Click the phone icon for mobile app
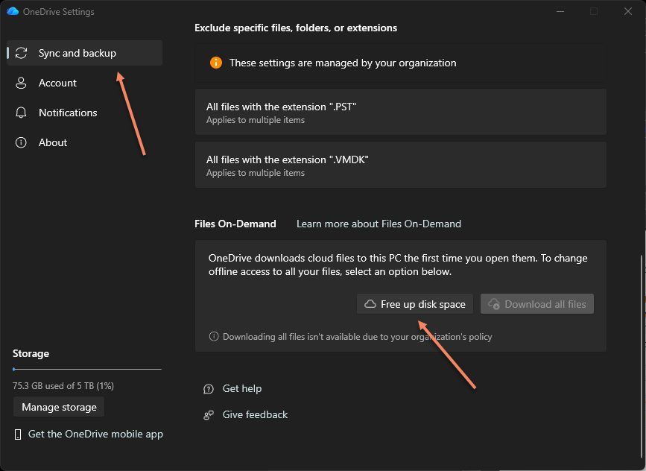 (18, 434)
